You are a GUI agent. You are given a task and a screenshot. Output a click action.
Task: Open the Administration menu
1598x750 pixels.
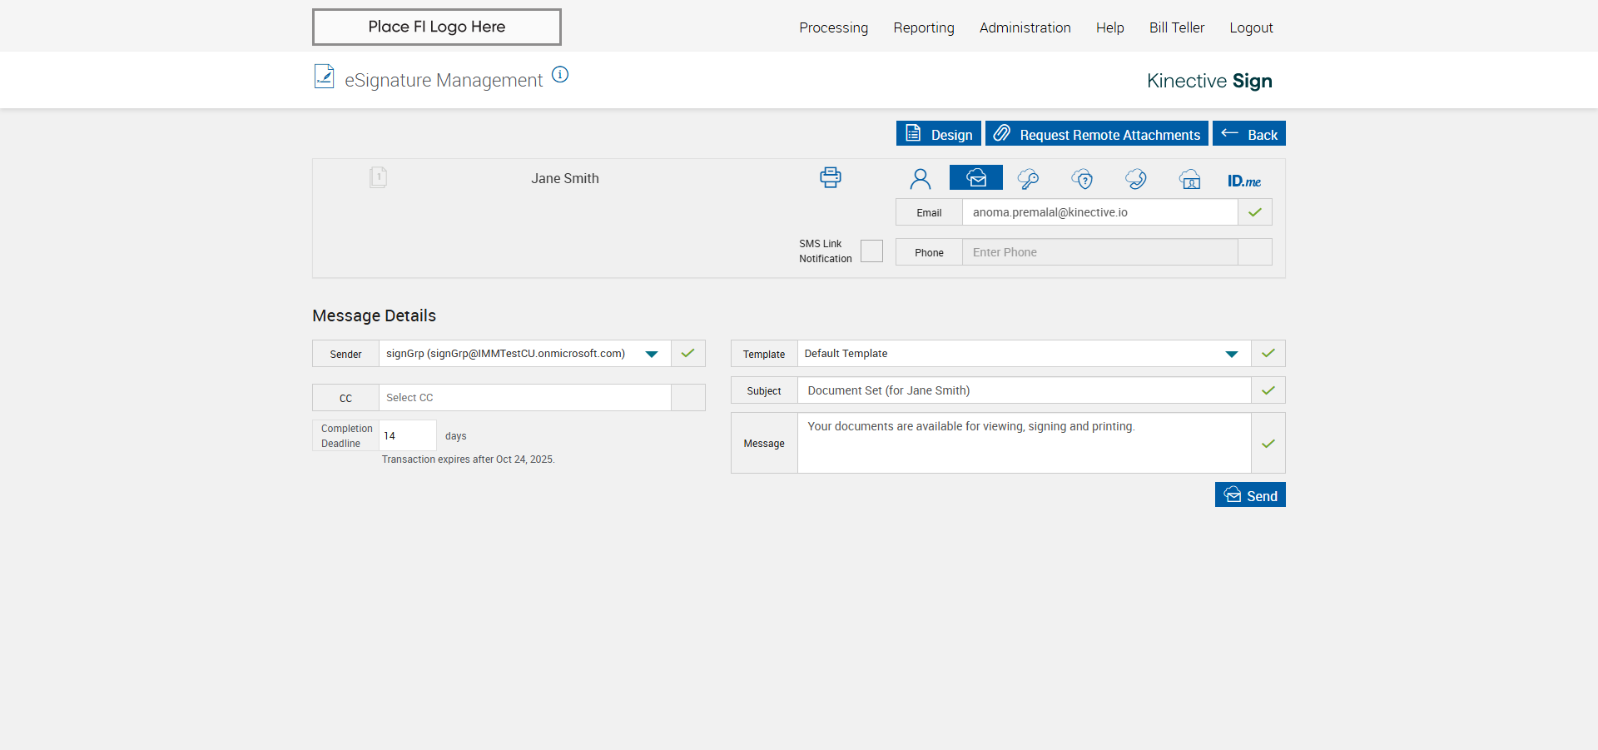point(1025,27)
